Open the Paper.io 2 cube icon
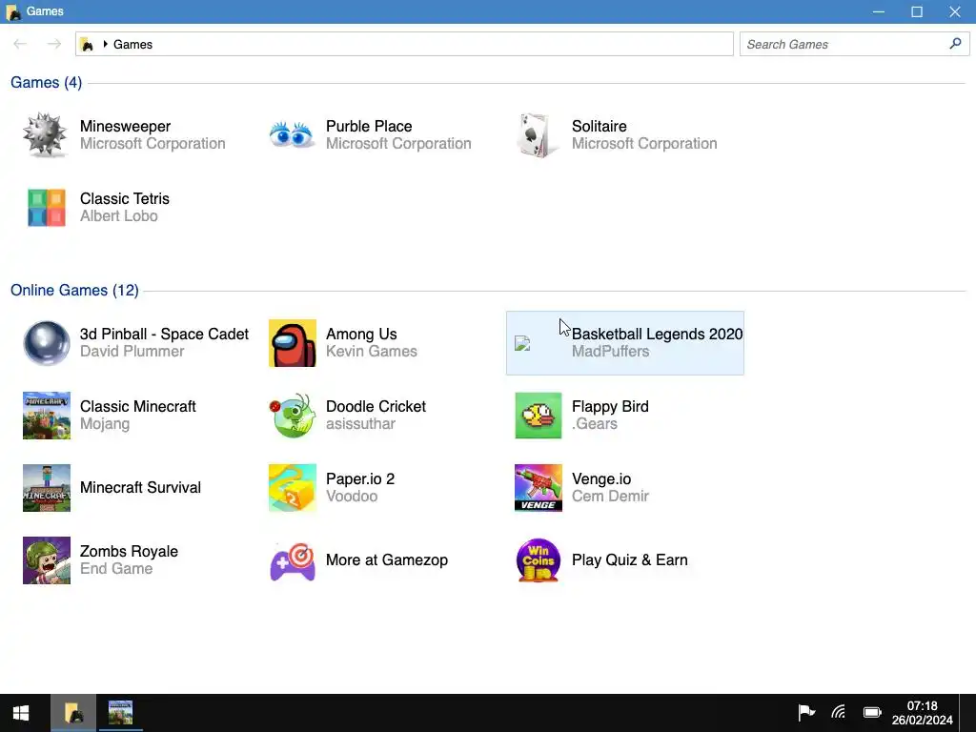 [293, 488]
